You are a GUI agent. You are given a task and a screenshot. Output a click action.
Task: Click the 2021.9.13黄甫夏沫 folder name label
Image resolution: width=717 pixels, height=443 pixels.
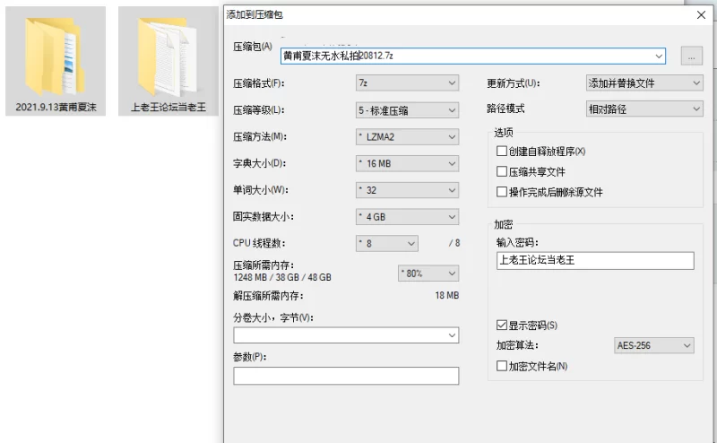coord(56,107)
